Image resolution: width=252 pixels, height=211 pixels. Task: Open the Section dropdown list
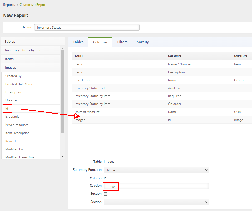[156, 202]
